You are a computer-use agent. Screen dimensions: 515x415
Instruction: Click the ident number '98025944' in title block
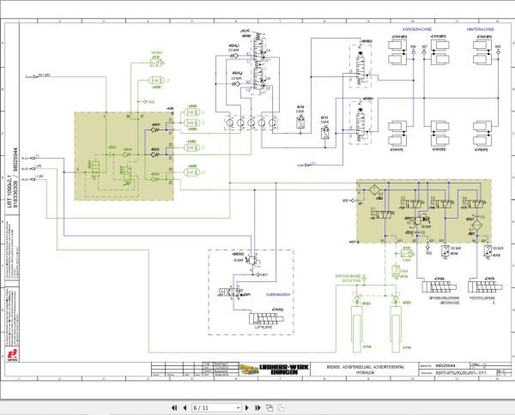coord(445,365)
